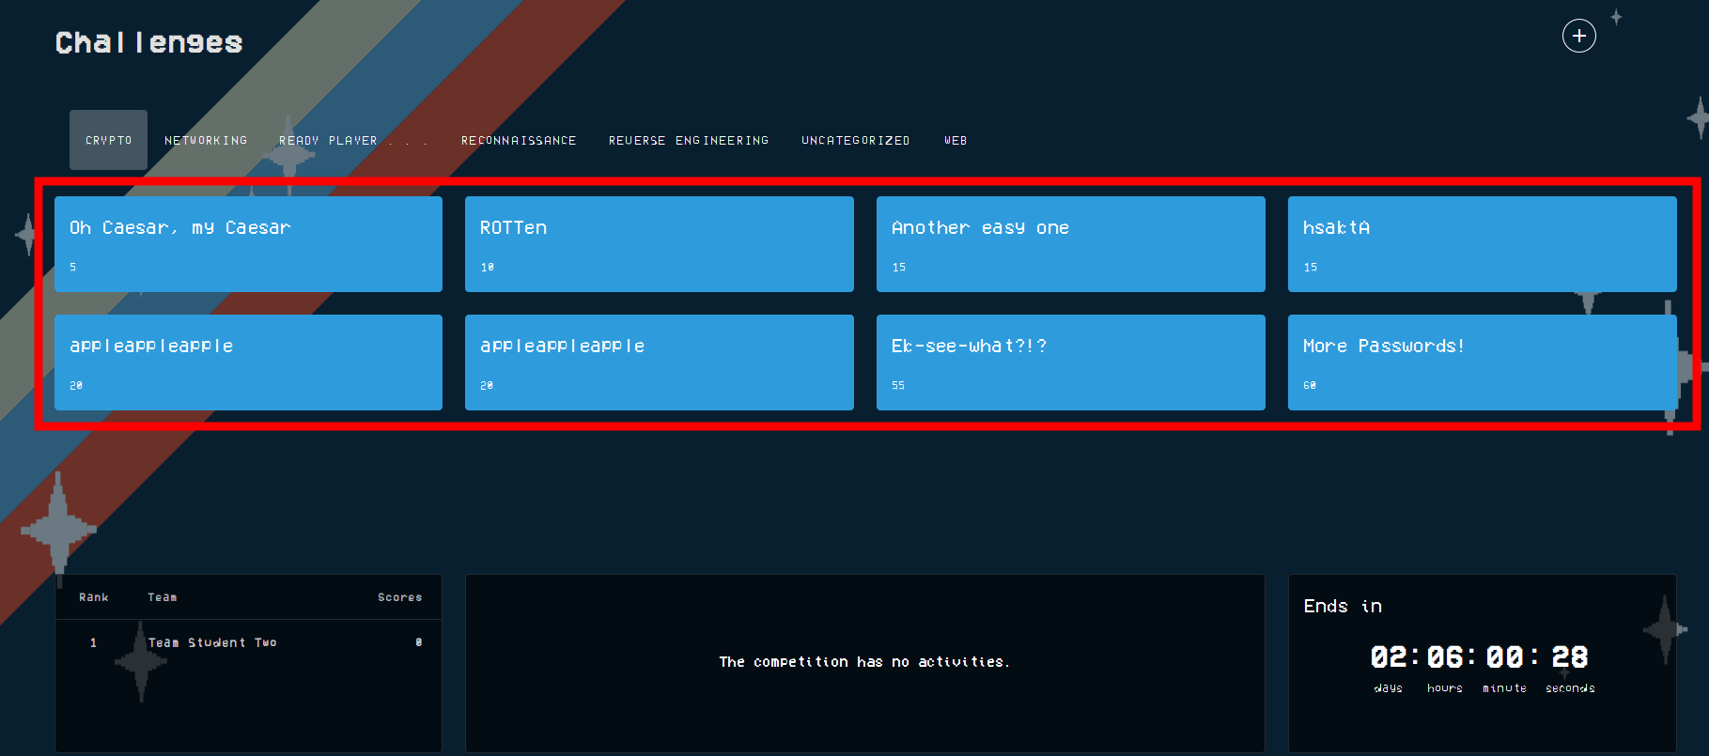Switch to the WEB tab
1709x756 pixels.
point(955,140)
